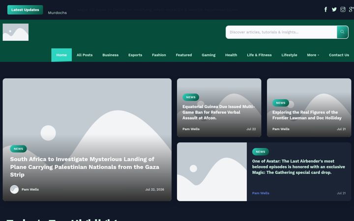Click NEWS tag on Avatar article
This screenshot has height=221, width=354.
pos(261,152)
